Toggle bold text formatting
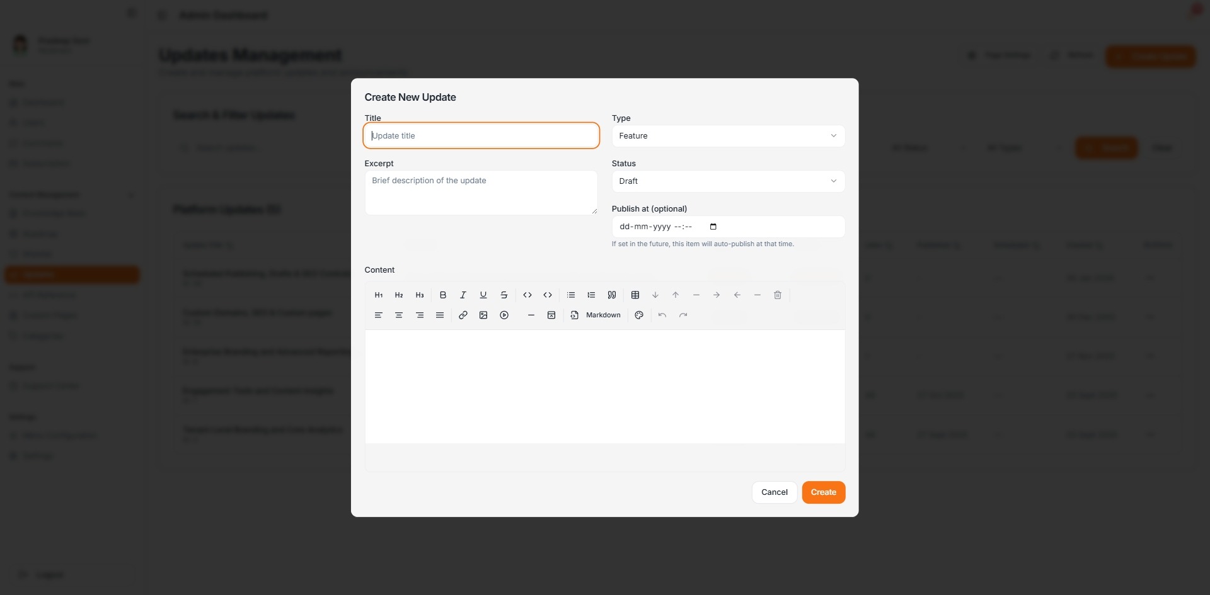The image size is (1210, 595). coord(443,295)
